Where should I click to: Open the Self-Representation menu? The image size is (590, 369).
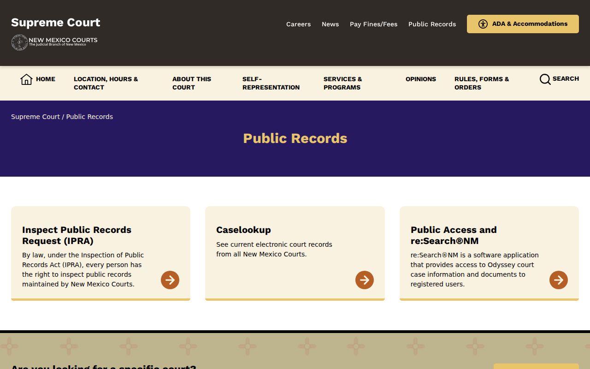271,83
